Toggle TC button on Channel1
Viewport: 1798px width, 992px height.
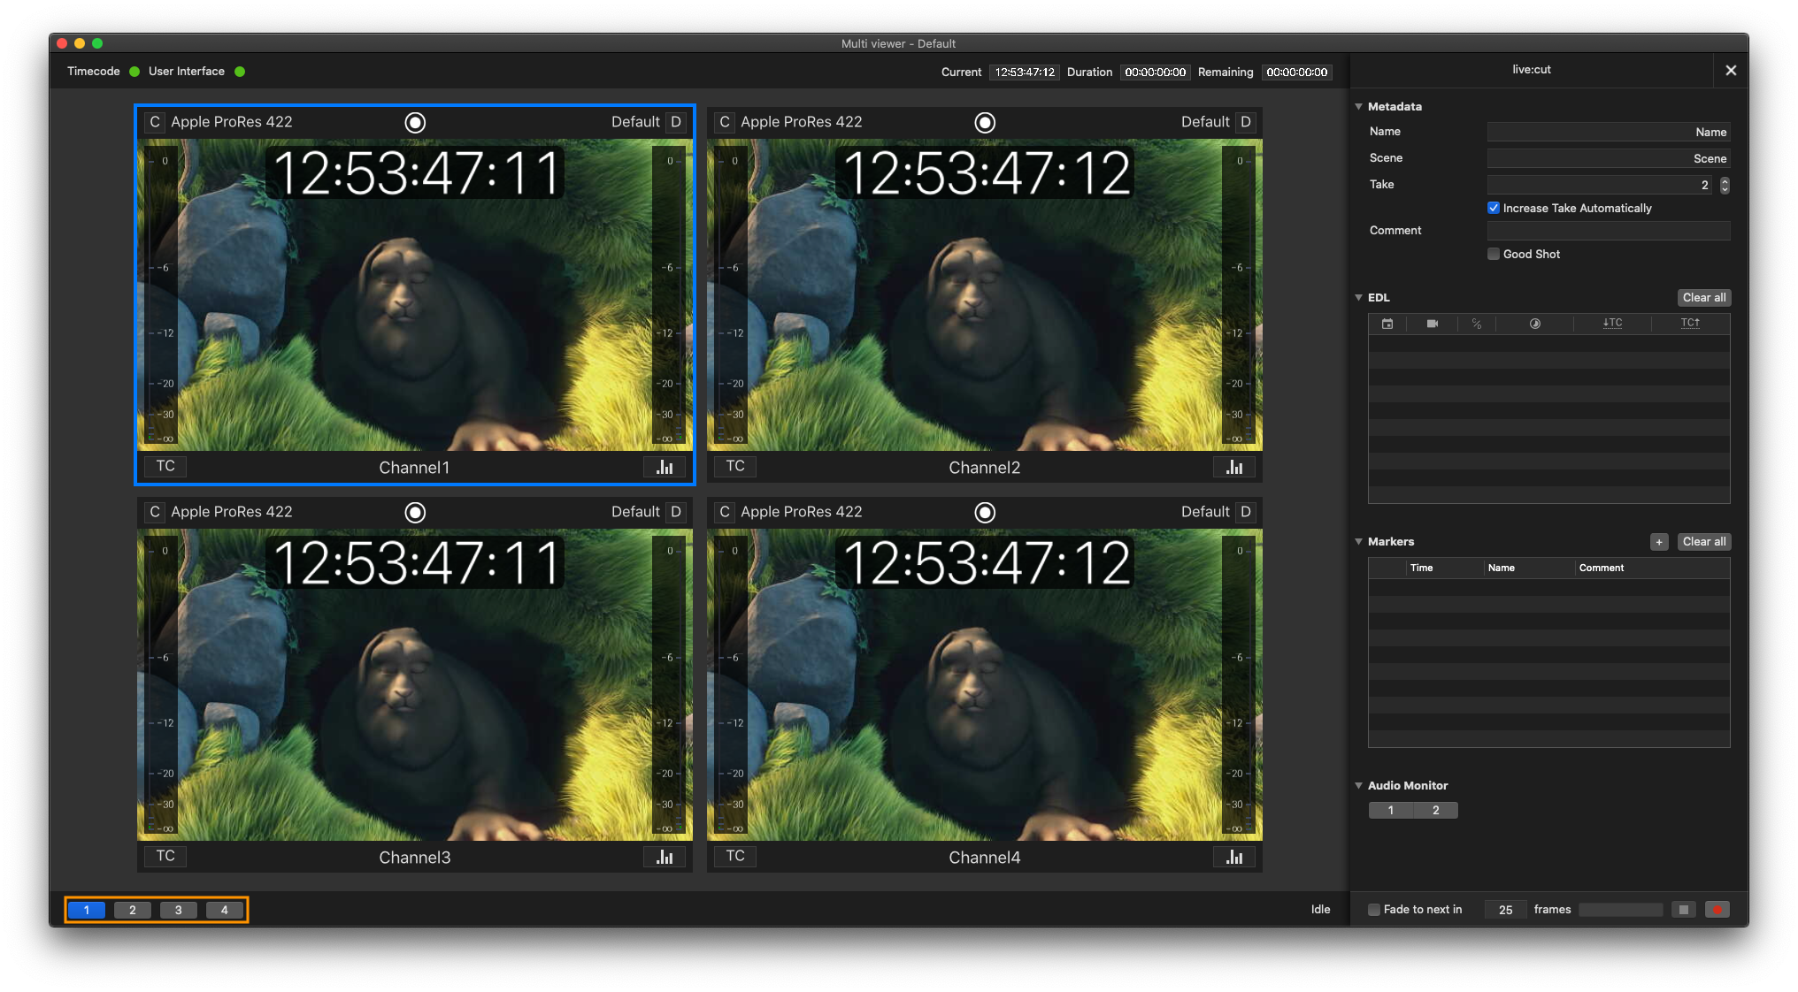coord(165,466)
